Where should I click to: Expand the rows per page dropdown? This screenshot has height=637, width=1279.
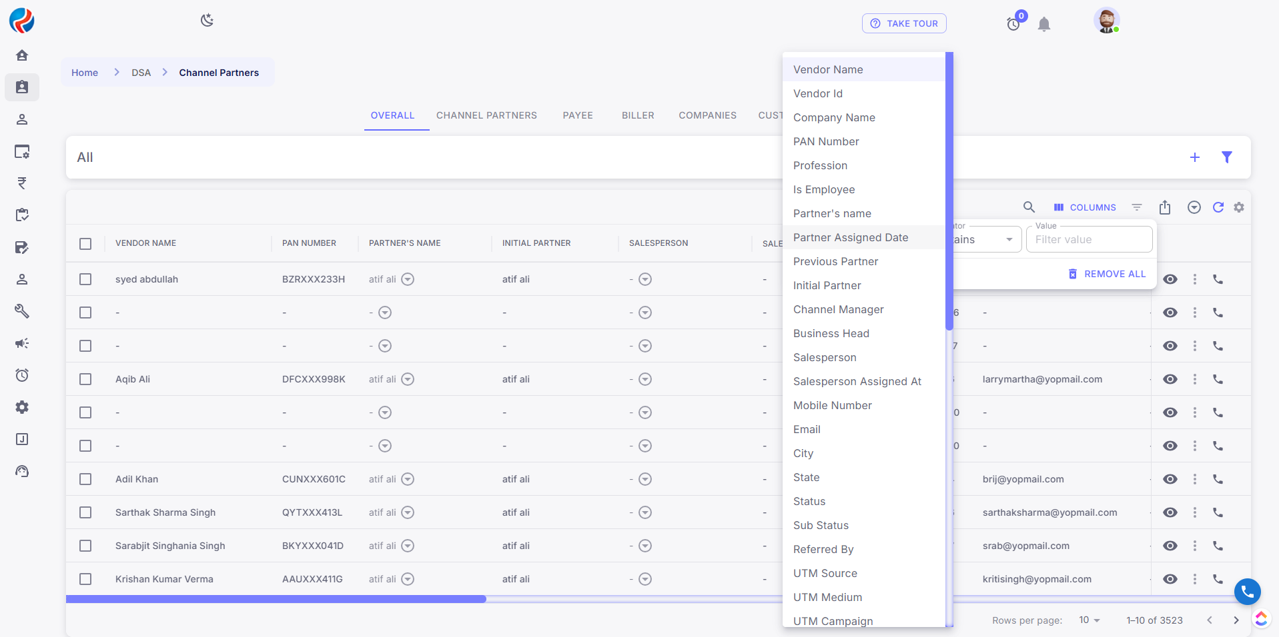pyautogui.click(x=1089, y=620)
